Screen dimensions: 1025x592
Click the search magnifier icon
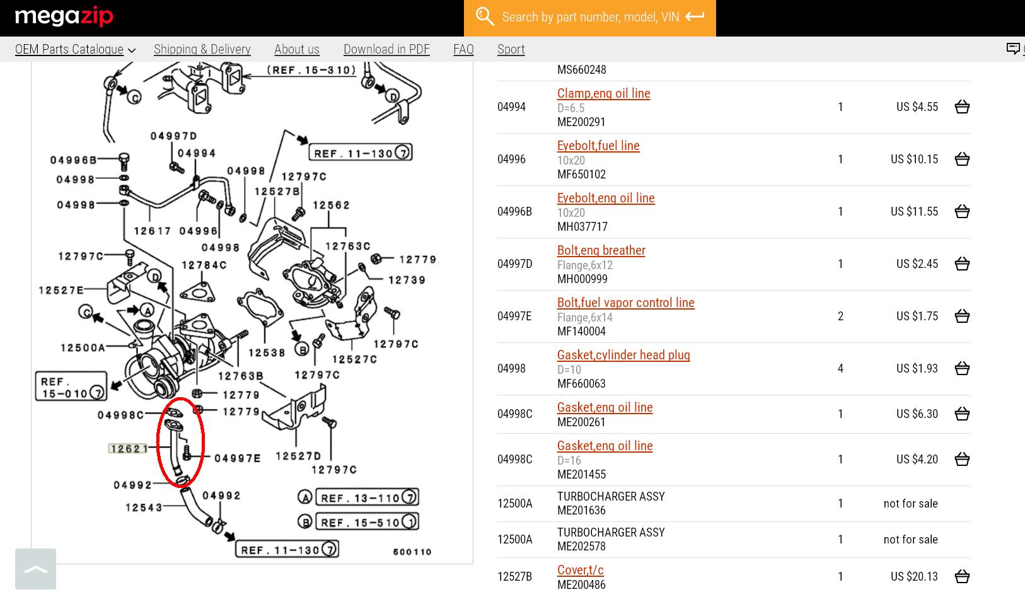(x=484, y=17)
